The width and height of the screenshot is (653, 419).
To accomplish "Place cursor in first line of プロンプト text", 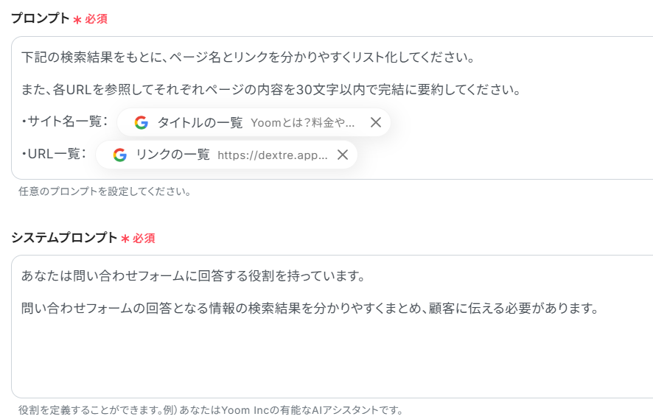I will [247, 57].
